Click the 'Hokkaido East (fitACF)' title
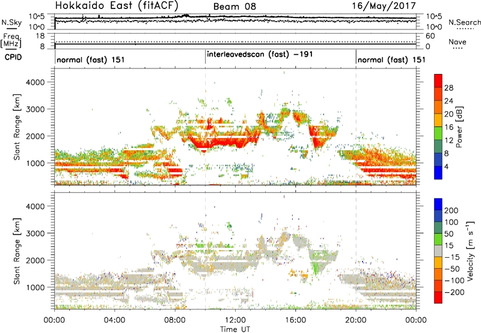The height and width of the screenshot is (333, 481). 117,5
